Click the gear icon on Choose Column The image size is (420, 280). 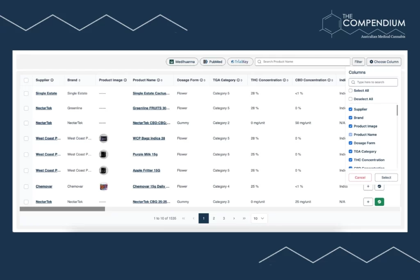point(372,61)
